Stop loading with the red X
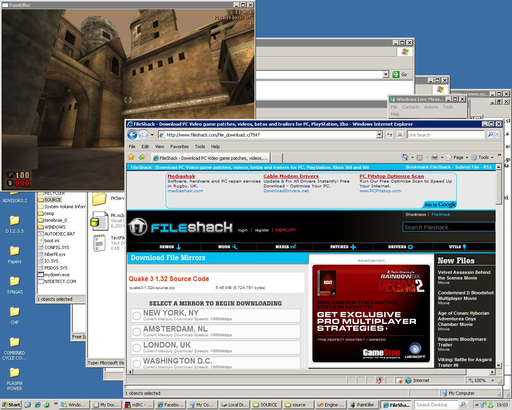The image size is (512, 410). pos(400,135)
